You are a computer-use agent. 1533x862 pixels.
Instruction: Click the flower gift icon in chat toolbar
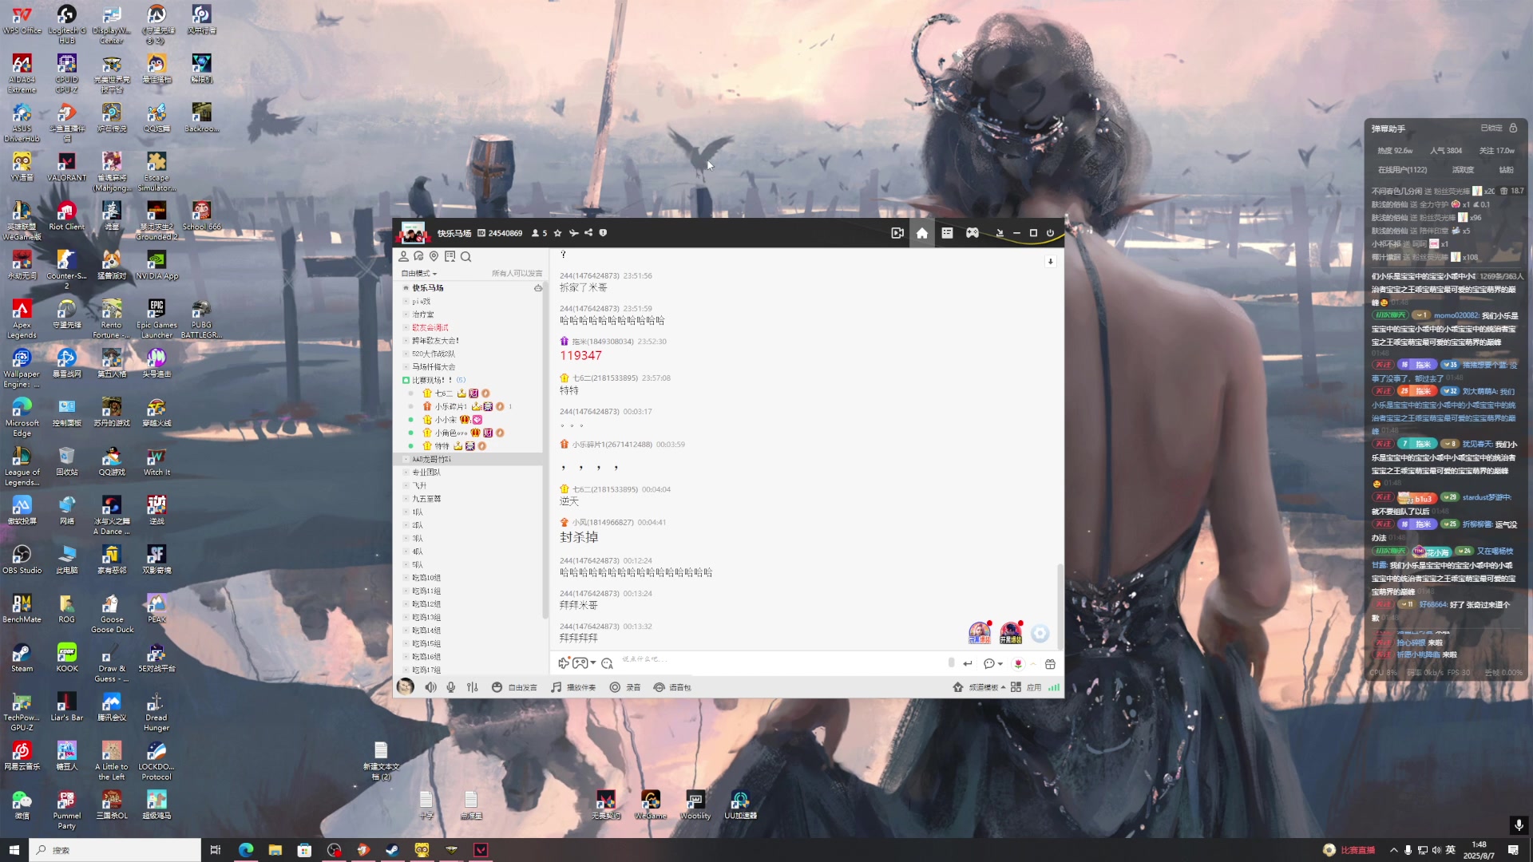click(1017, 664)
